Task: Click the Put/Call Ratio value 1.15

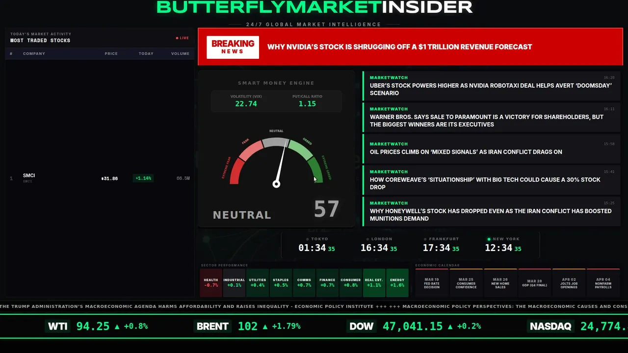Action: click(x=307, y=104)
